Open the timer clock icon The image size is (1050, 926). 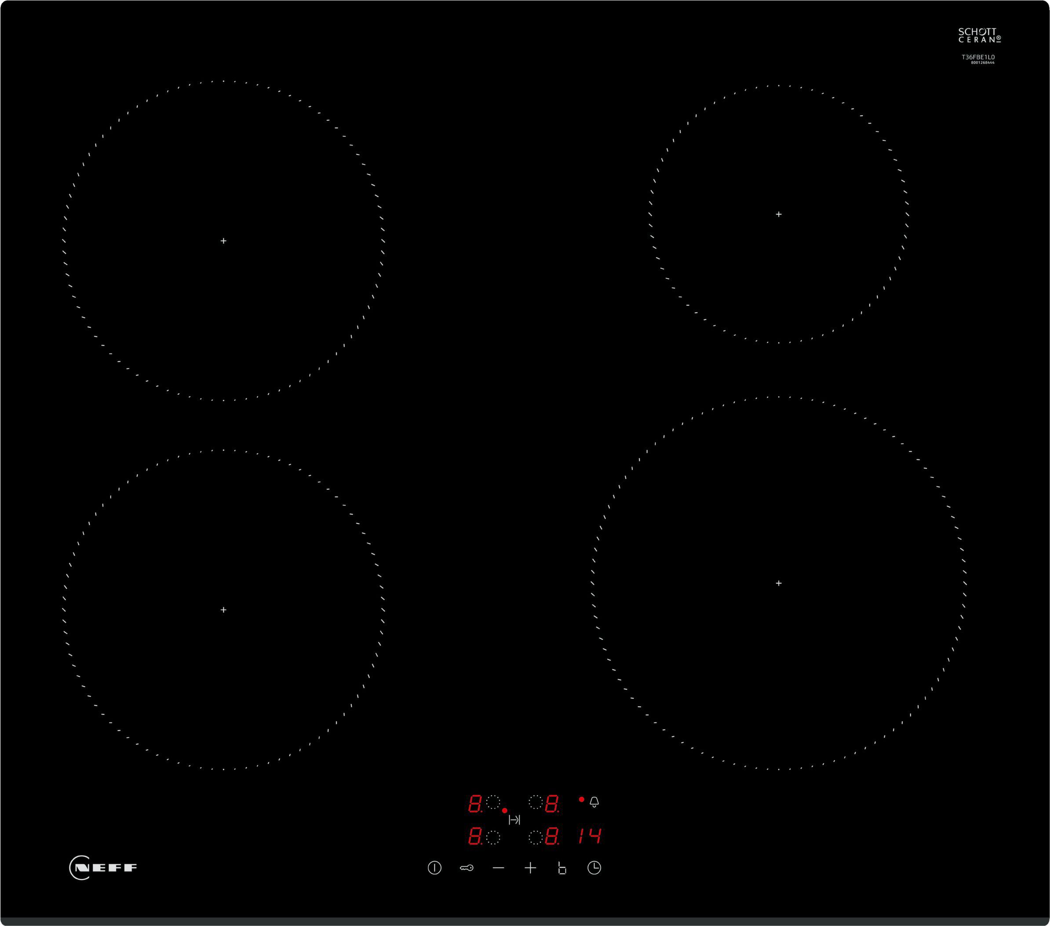pyautogui.click(x=596, y=868)
